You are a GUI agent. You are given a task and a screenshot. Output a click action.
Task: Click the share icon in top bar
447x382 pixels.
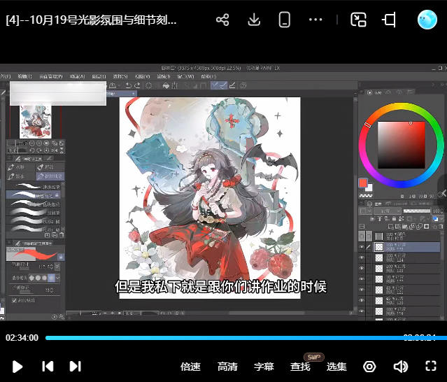[x=222, y=20]
